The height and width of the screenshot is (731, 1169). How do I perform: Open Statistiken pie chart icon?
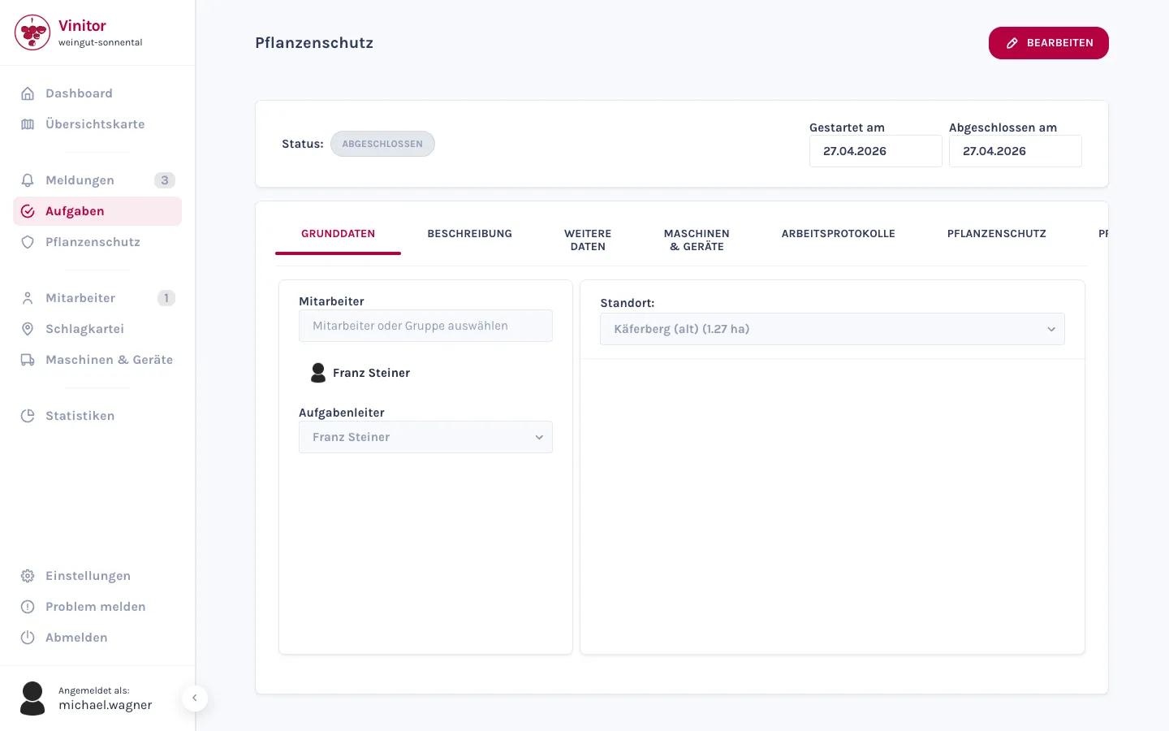28,416
